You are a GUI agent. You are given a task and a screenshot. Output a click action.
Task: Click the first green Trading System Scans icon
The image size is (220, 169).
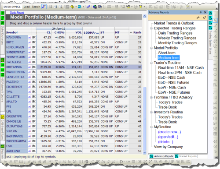point(210,13)
